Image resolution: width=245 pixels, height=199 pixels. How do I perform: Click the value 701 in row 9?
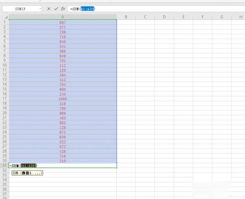pyautogui.click(x=63, y=61)
